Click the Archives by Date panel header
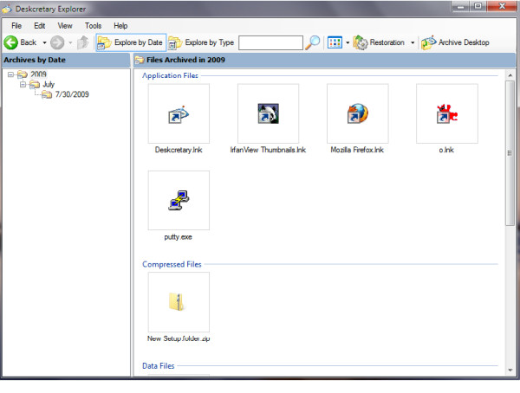520x393 pixels. click(x=66, y=60)
